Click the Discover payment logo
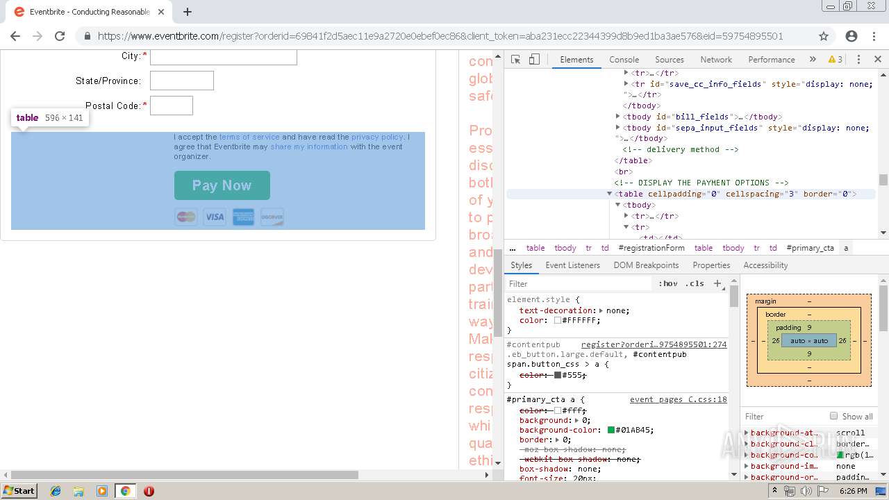 [272, 217]
